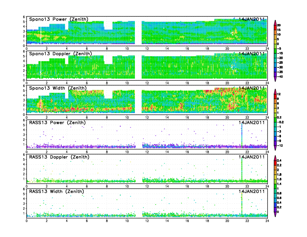Click the vertical spike in RASS13 Doppler panel
The height and width of the screenshot is (237, 307).
pos(242,170)
